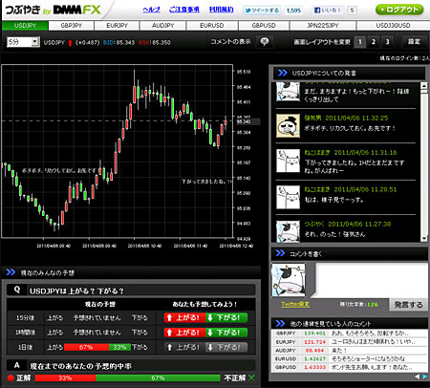
Task: Click the 67% red prediction bar for 1日後
Action: [x=86, y=347]
